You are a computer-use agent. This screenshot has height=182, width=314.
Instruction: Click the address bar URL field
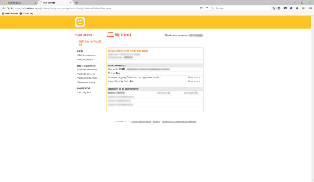tap(106, 8)
